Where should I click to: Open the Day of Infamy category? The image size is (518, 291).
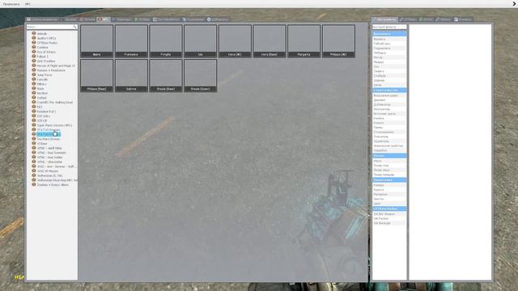pyautogui.click(x=46, y=52)
